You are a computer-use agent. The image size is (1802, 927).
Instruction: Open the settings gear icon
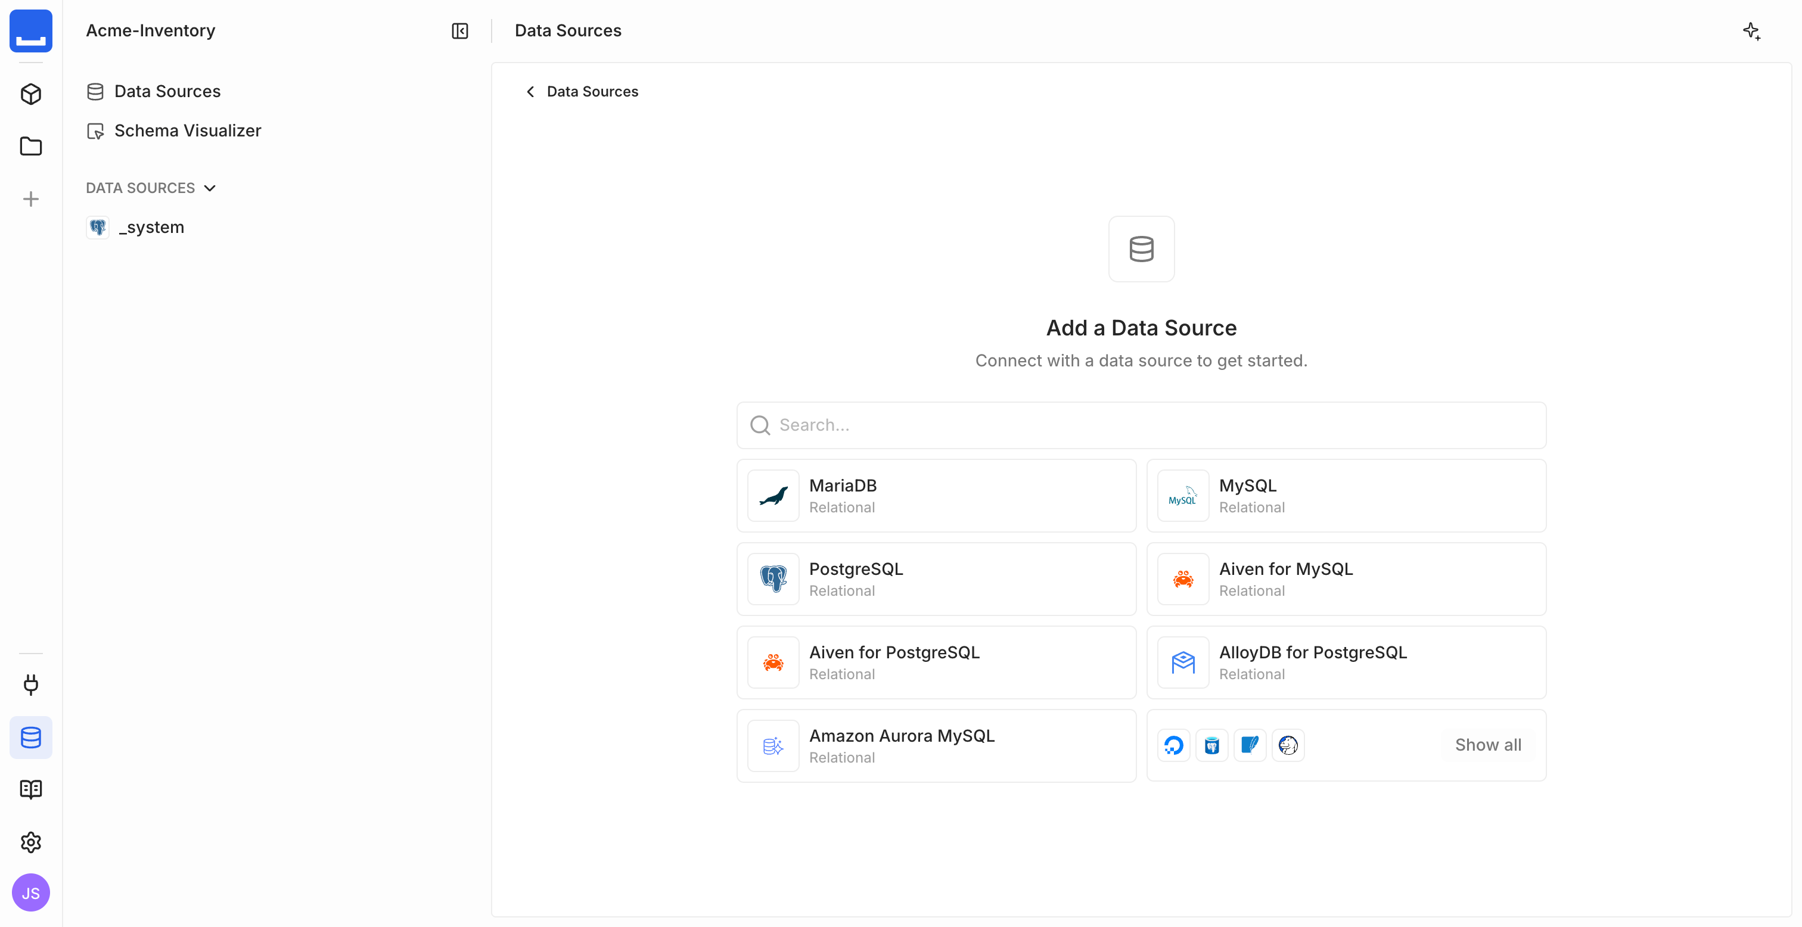31,842
